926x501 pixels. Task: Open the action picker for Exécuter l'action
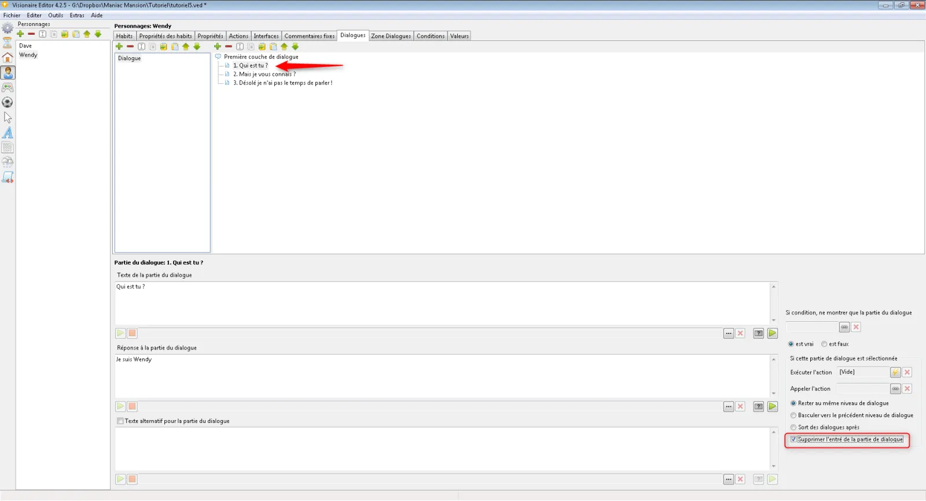tap(895, 372)
